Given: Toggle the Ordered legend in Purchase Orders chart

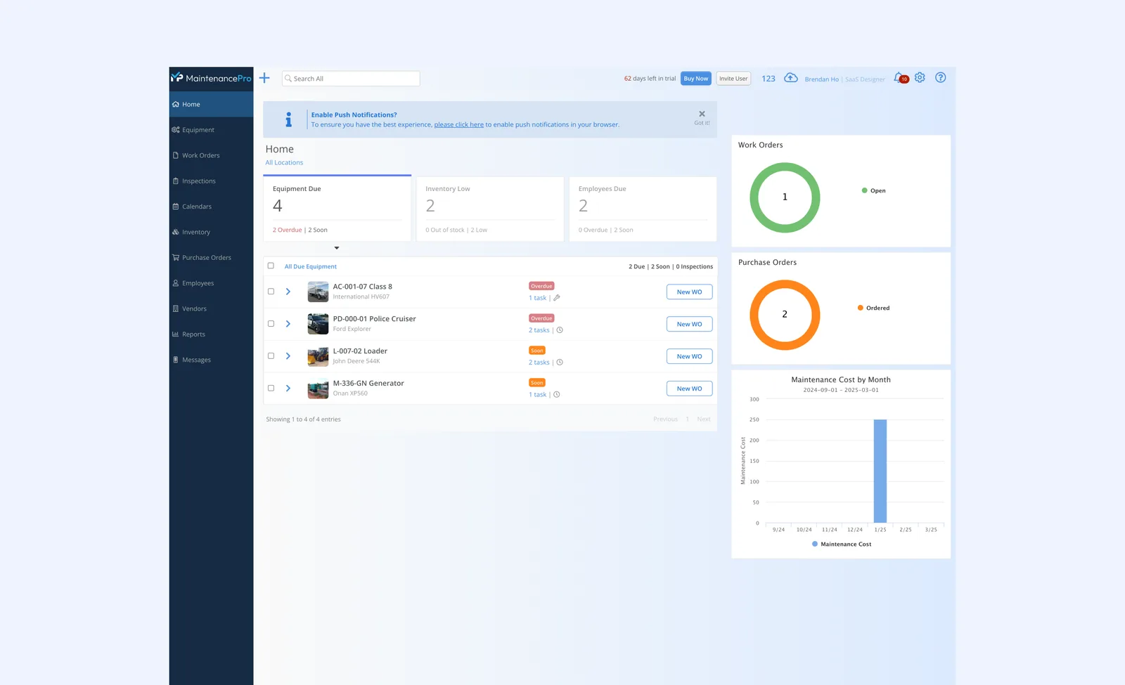Looking at the screenshot, I should (x=874, y=308).
